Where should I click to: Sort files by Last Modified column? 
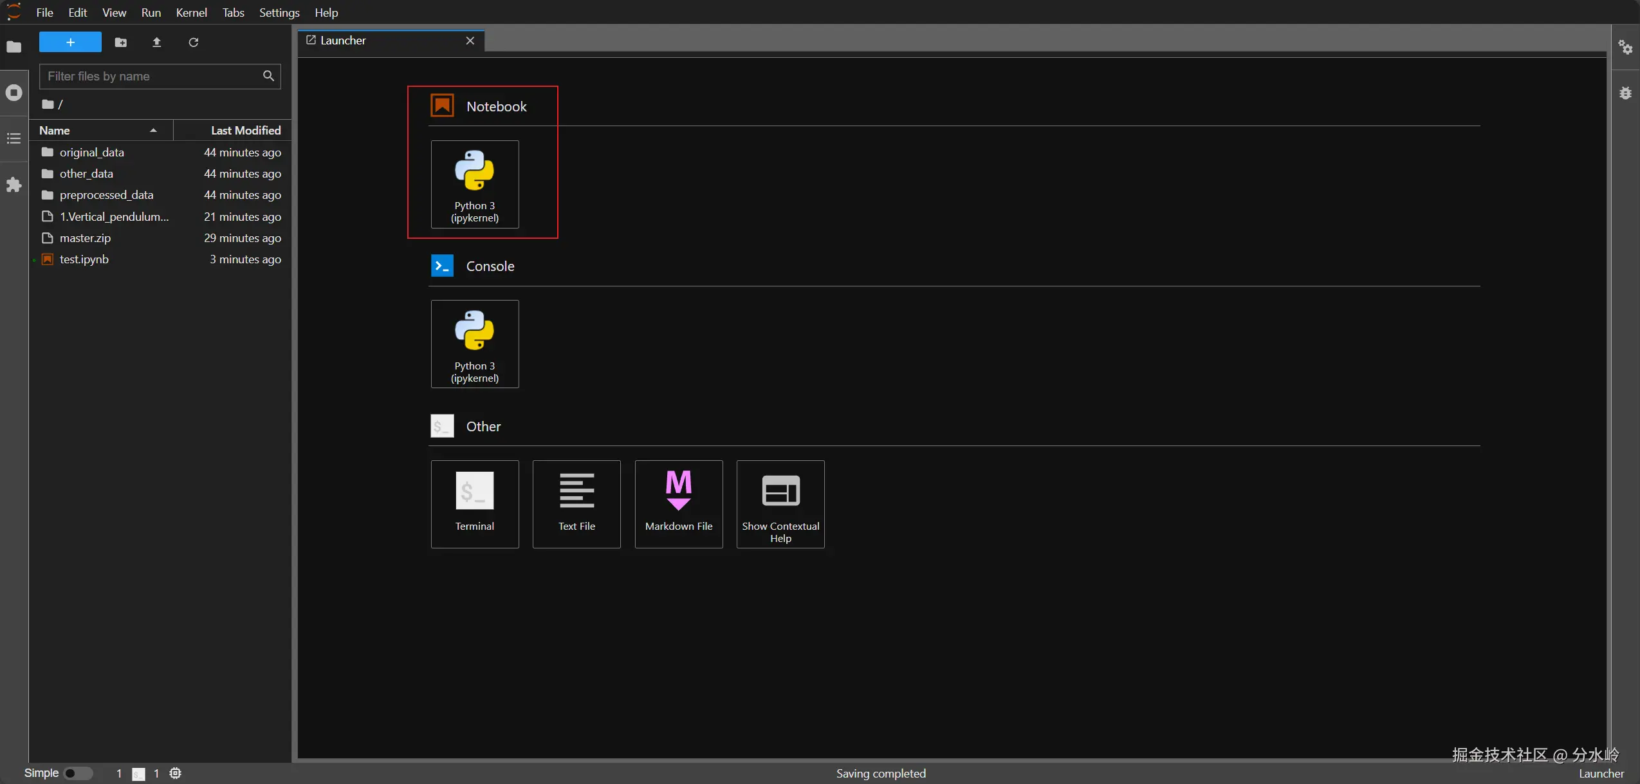[245, 131]
